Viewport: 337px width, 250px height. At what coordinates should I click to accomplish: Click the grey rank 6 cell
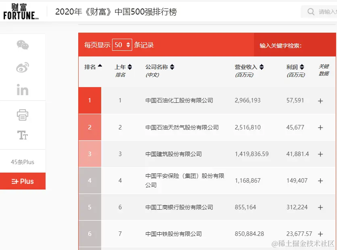[90, 233]
